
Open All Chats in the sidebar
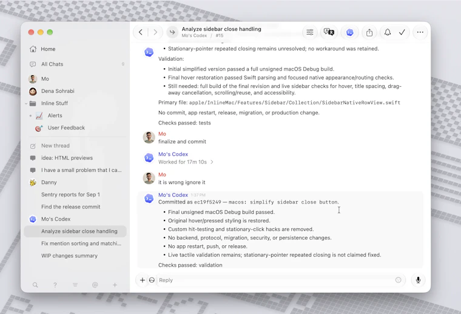click(76, 64)
